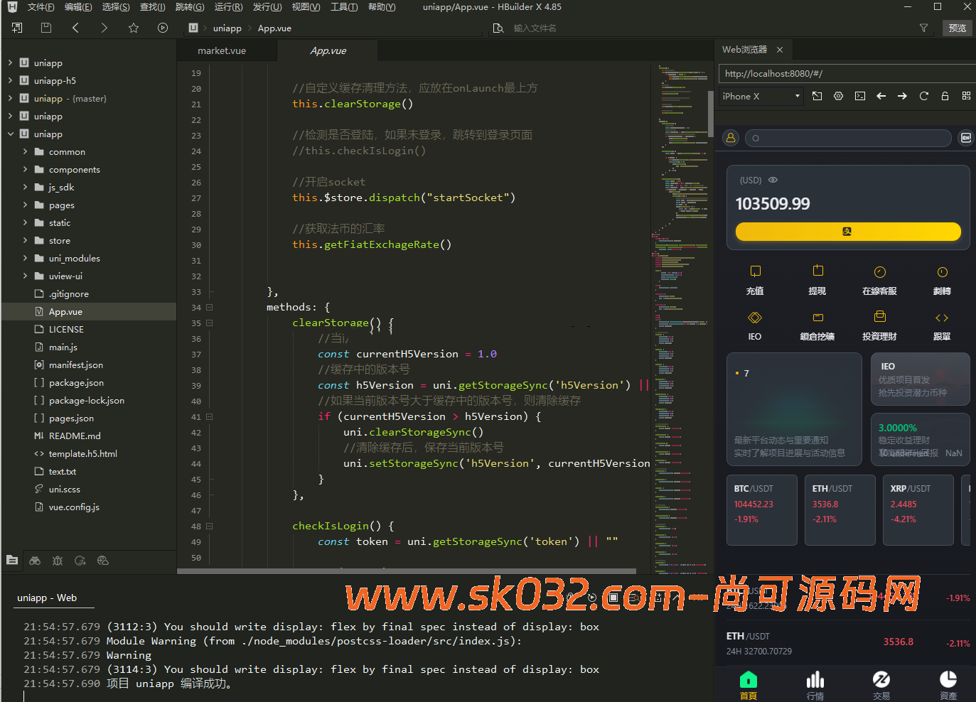Open the iPhone X device dropdown
The height and width of the screenshot is (702, 976).
click(761, 96)
